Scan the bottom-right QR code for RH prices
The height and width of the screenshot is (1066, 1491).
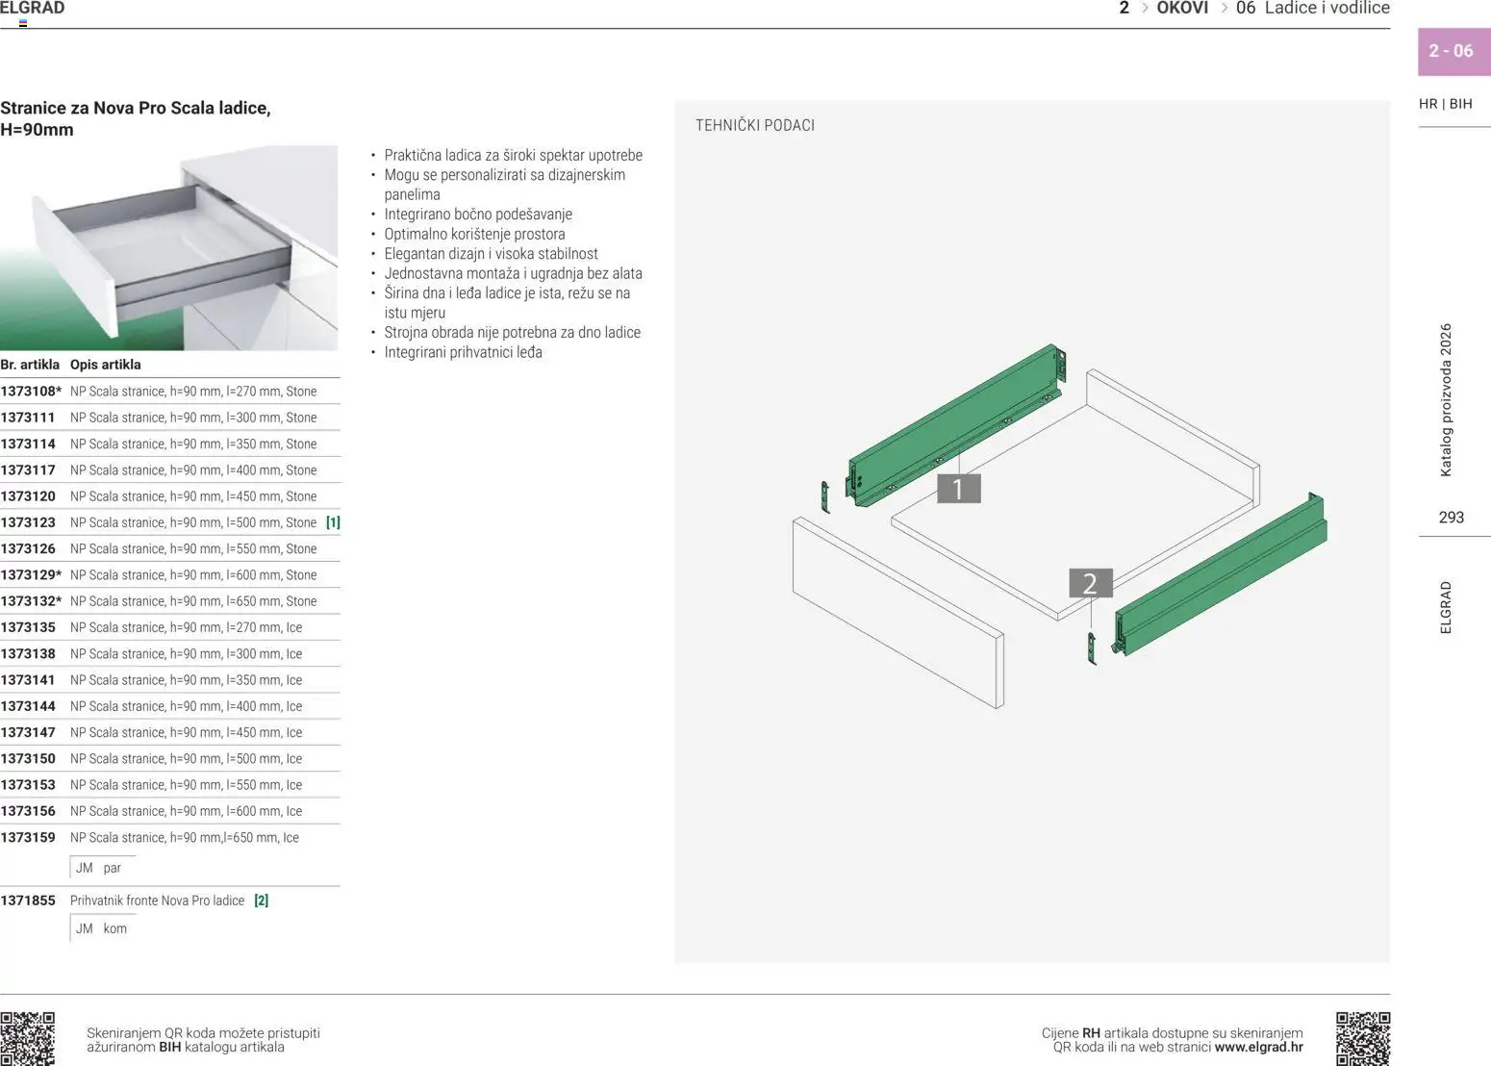1362,1039
